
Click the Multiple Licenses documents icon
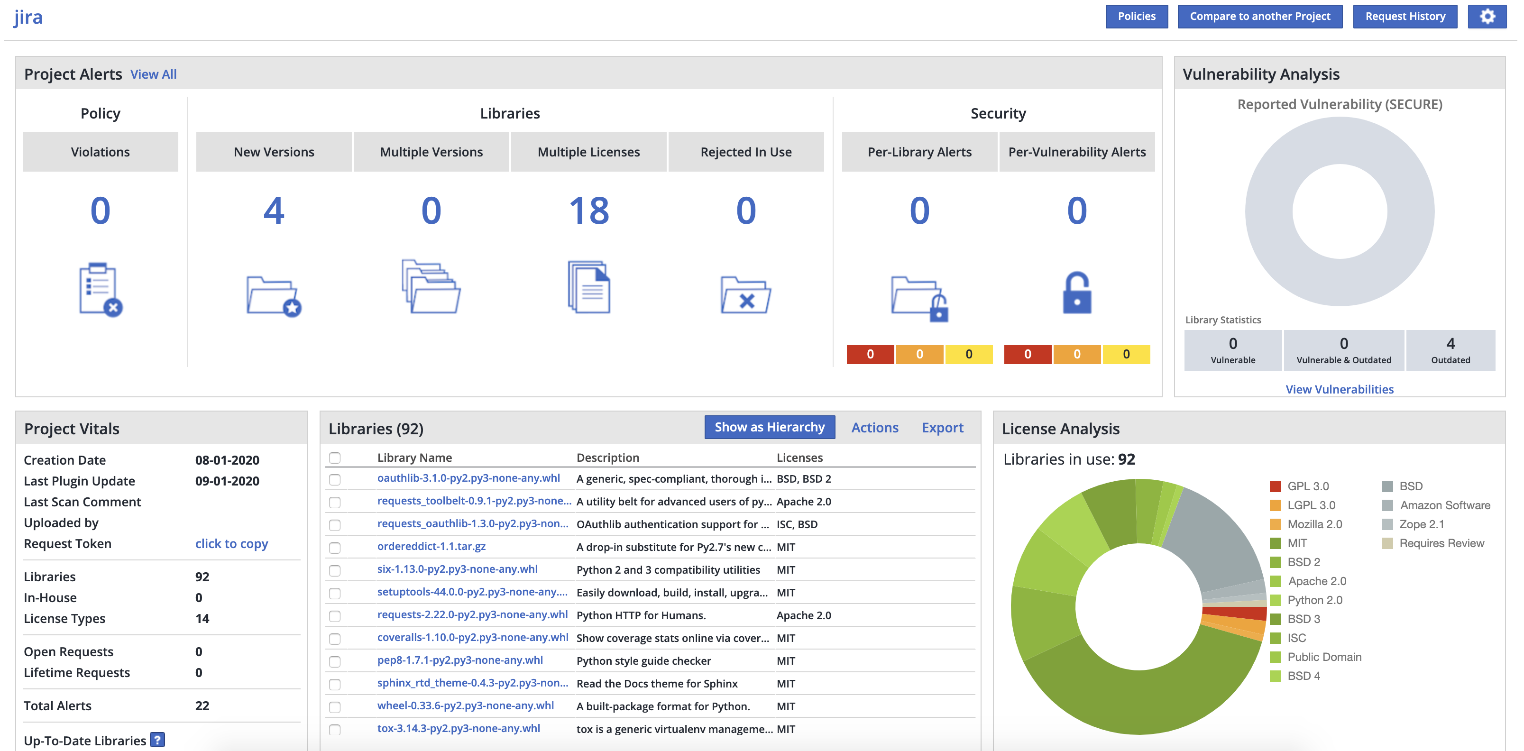click(x=588, y=287)
